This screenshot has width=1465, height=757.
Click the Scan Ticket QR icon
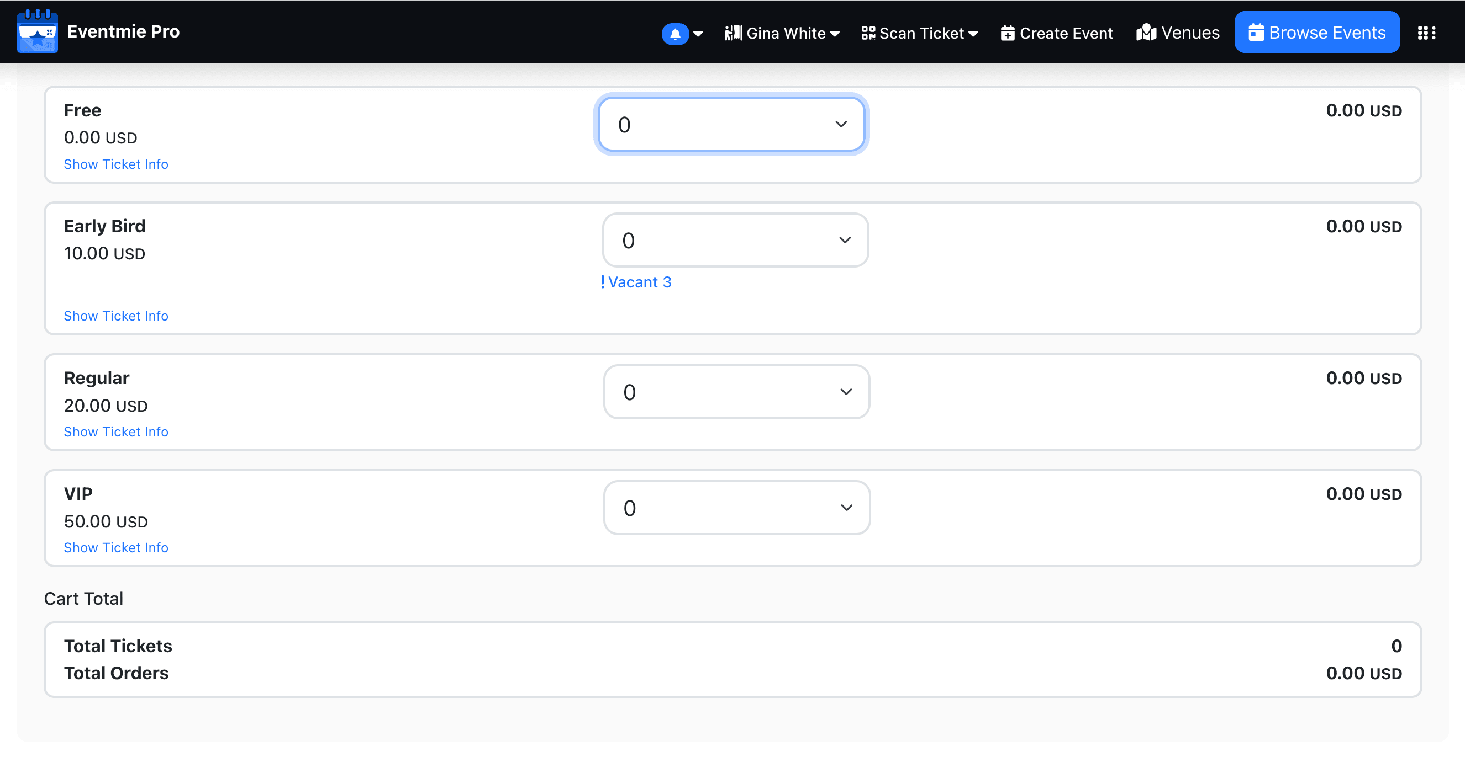pos(868,33)
